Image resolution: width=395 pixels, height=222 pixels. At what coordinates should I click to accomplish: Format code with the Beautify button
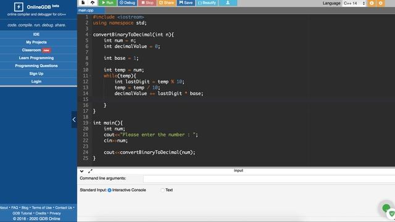(x=207, y=2)
